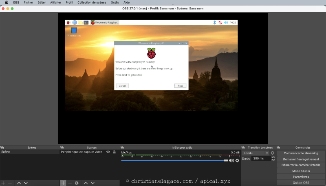Remove selected scene with minus button
Image resolution: width=326 pixels, height=186 pixels.
pyautogui.click(x=10, y=183)
